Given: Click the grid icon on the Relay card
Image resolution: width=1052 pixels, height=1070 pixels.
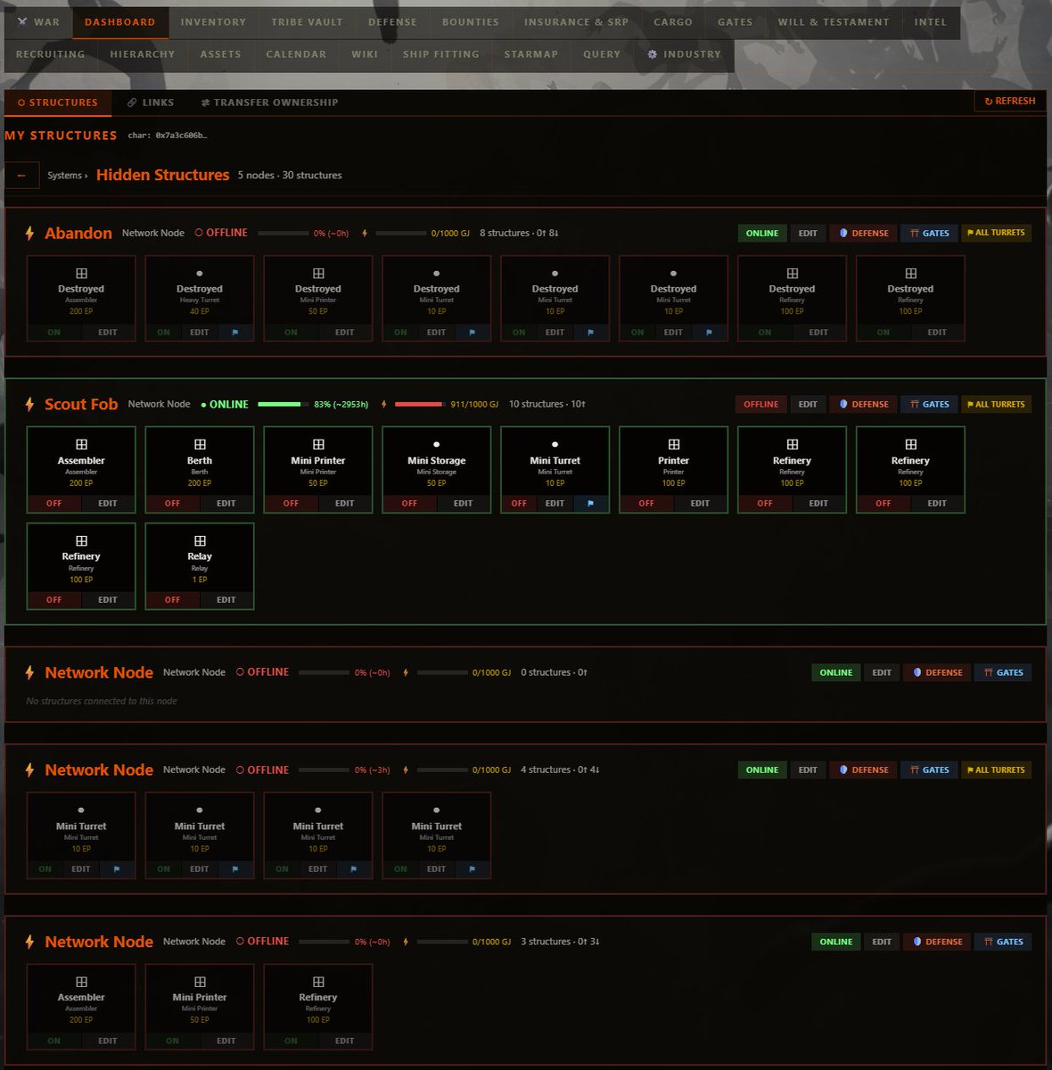Looking at the screenshot, I should [200, 541].
